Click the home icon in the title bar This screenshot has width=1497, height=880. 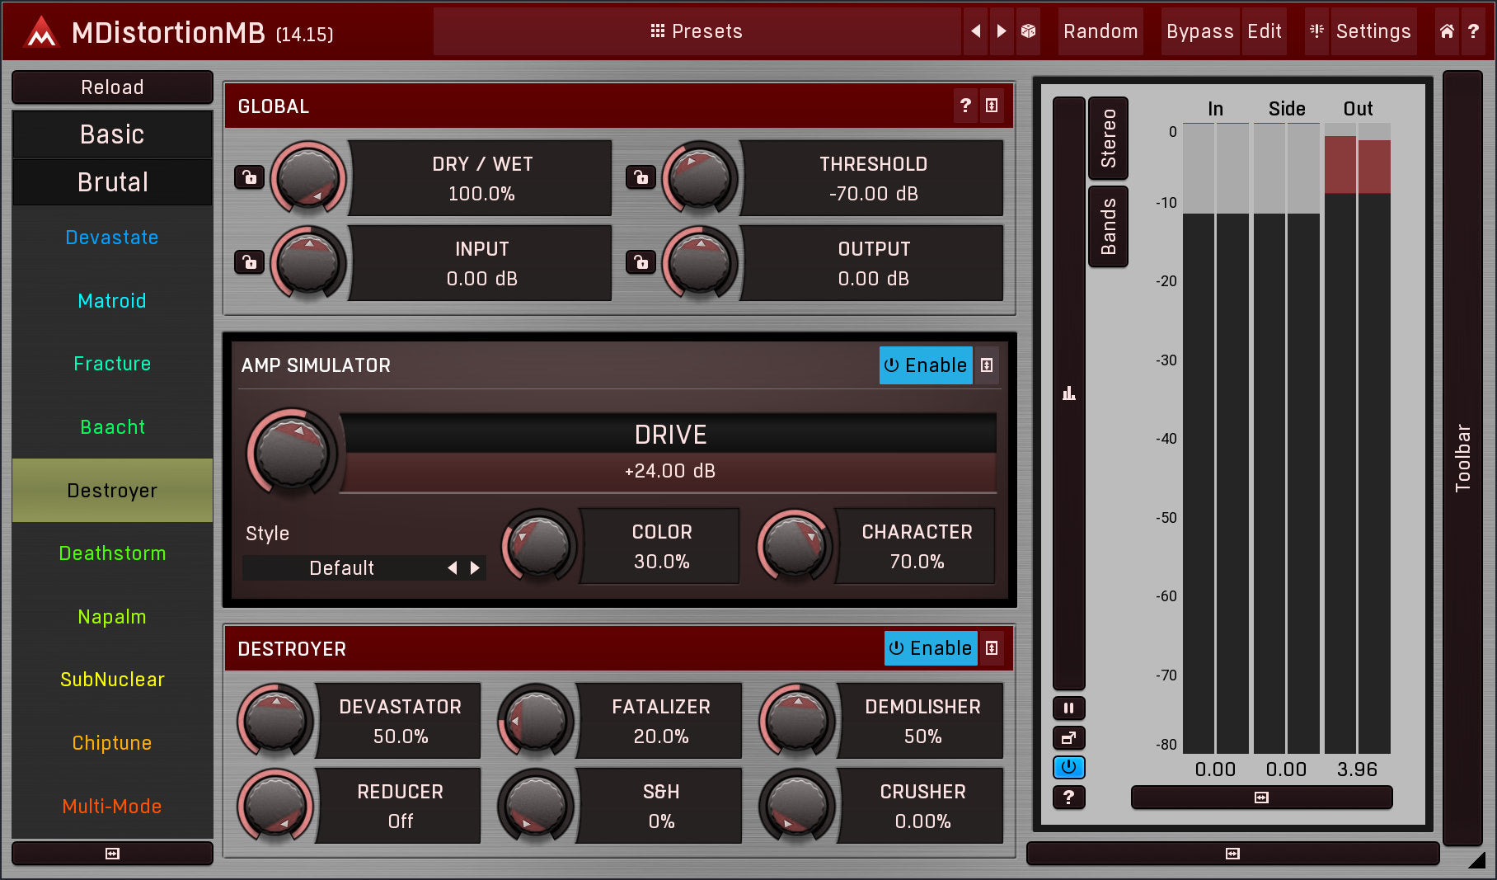[x=1447, y=31]
